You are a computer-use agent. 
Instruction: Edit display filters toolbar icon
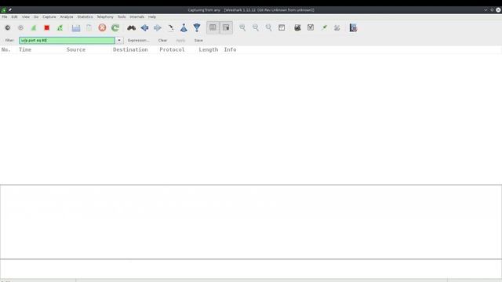311,28
